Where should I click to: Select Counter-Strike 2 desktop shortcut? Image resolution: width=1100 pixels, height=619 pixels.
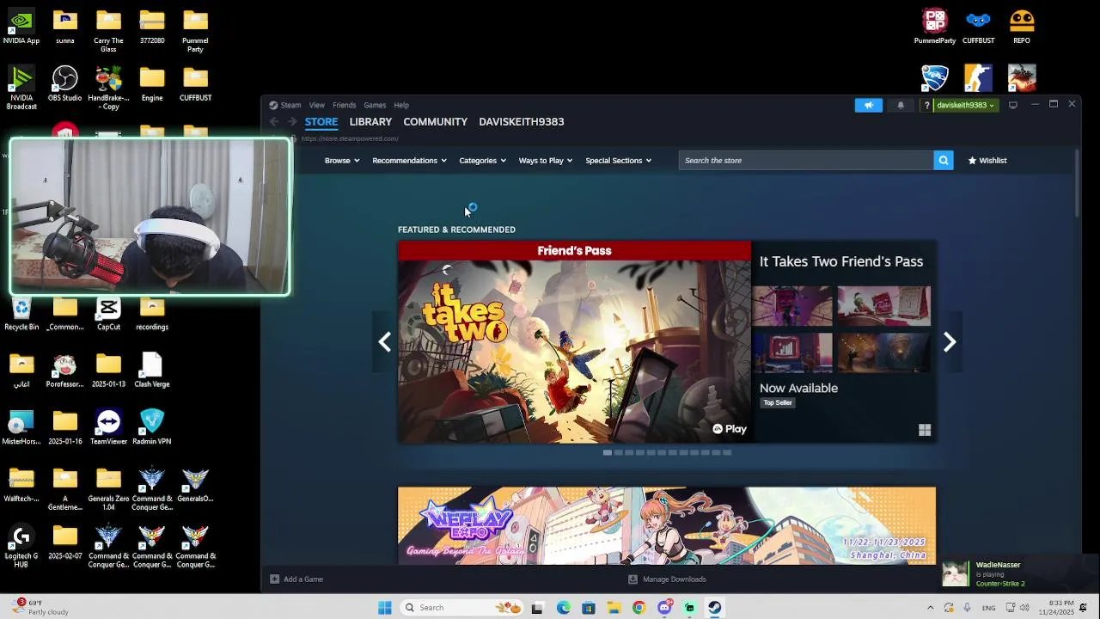coord(978,78)
